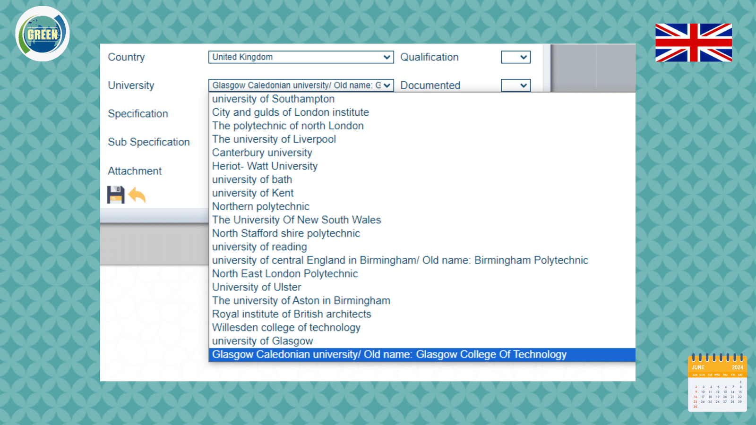Open the Country dropdown
The image size is (756, 425).
tap(301, 57)
